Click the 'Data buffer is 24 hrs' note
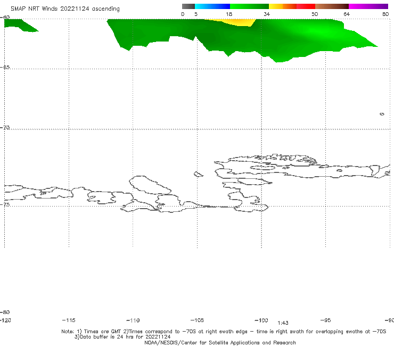The height and width of the screenshot is (346, 394). [x=122, y=337]
